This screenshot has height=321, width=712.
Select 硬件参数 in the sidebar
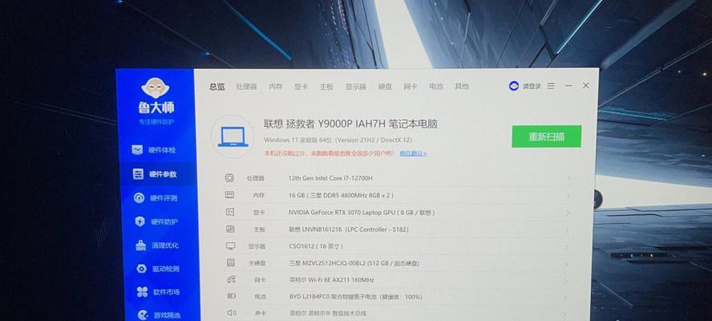tap(155, 174)
